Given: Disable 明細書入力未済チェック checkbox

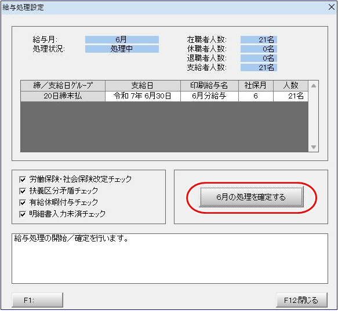Looking at the screenshot, I should point(23,214).
